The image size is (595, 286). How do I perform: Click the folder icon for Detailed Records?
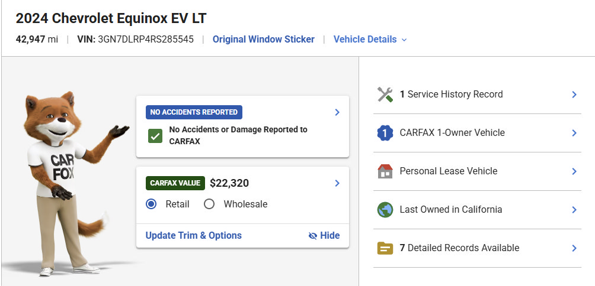tap(385, 248)
